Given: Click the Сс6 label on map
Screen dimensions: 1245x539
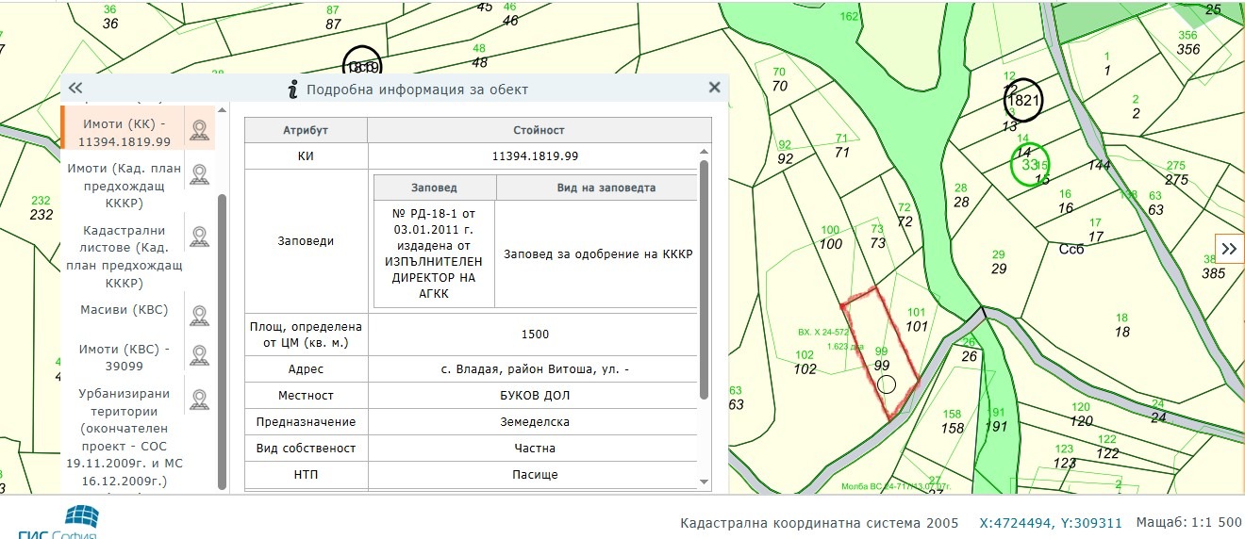Looking at the screenshot, I should click(1072, 250).
